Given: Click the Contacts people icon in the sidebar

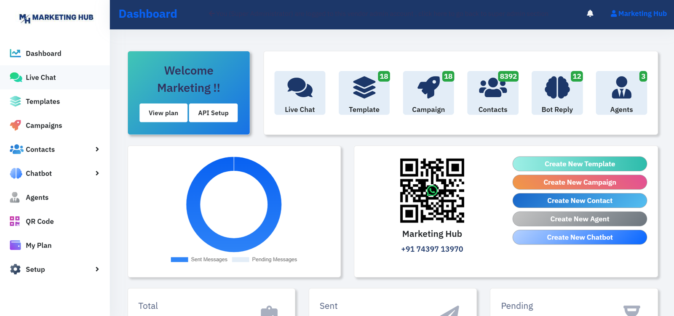Looking at the screenshot, I should tap(16, 149).
